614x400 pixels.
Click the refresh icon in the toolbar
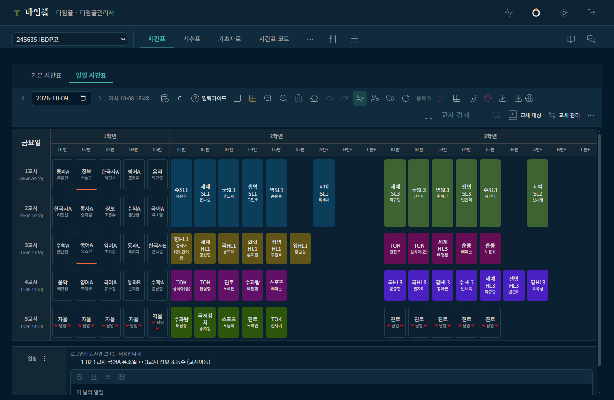tap(406, 98)
